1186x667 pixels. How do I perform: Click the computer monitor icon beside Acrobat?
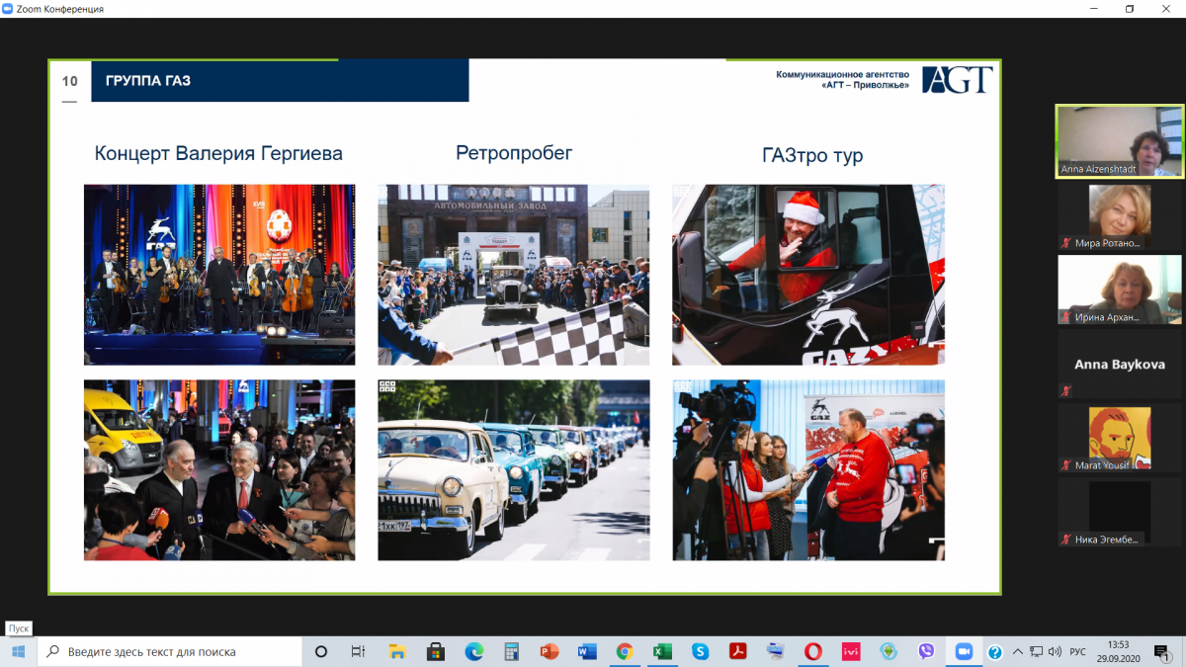pos(775,651)
